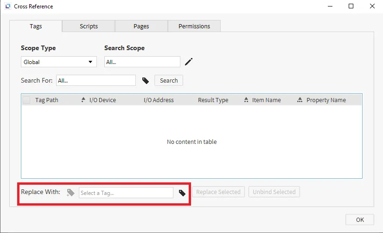Go to the Permissions tab

tap(194, 26)
